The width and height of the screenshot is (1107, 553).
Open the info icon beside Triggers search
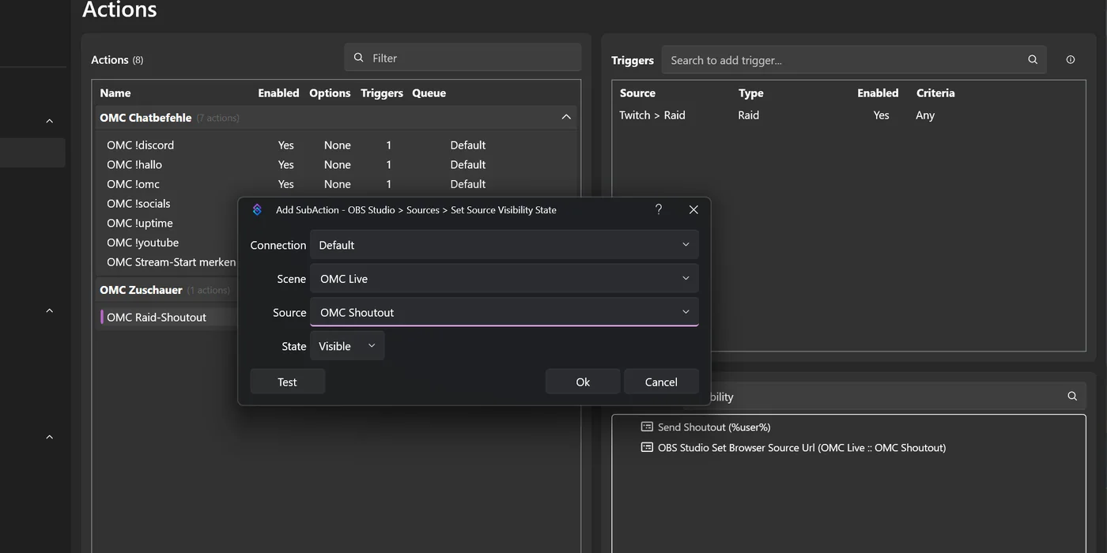click(1071, 60)
